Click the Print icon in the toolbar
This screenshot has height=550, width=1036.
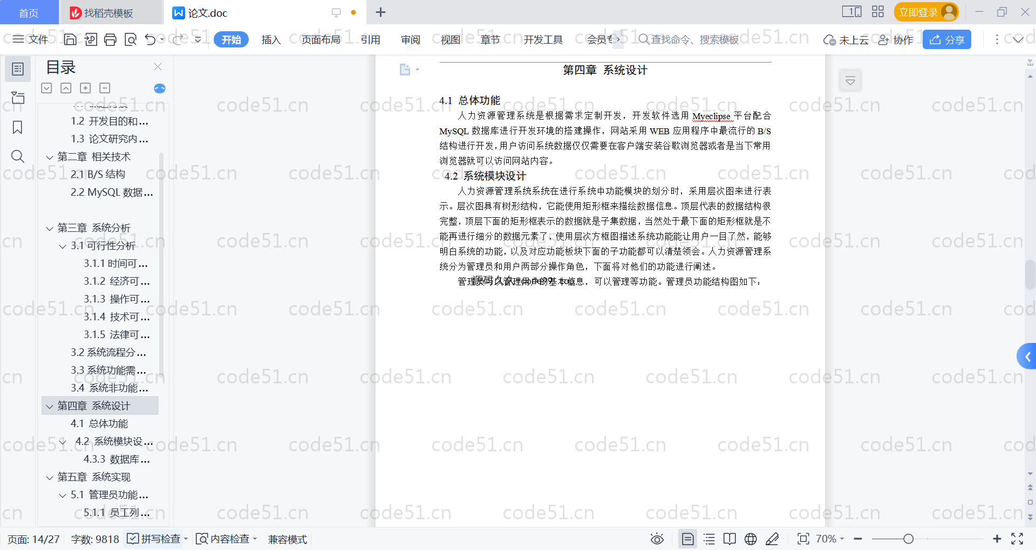tap(110, 39)
